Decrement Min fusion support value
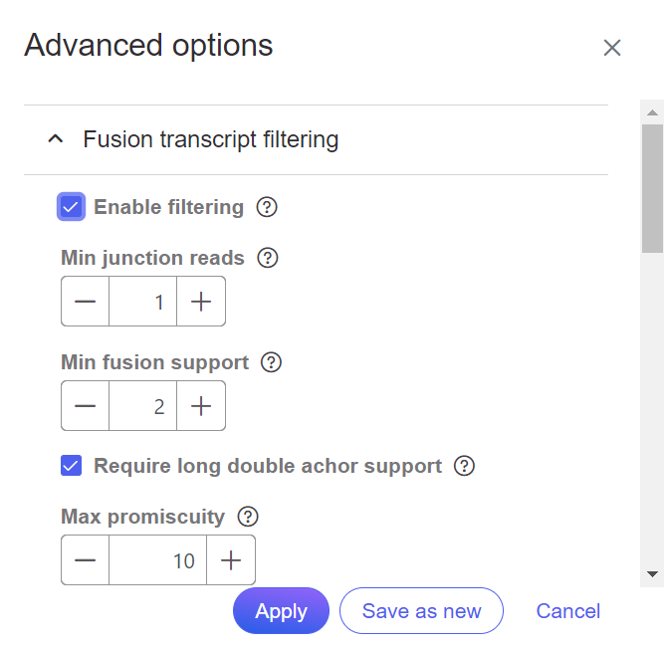Image resolution: width=665 pixels, height=648 pixels. click(x=86, y=405)
